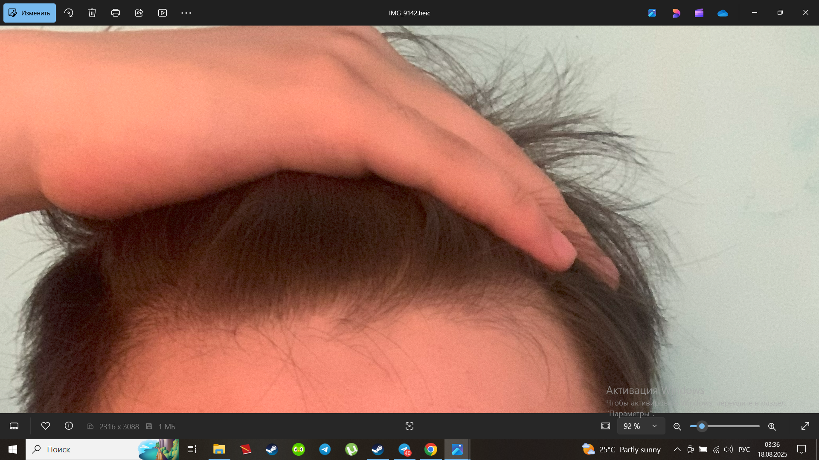Image resolution: width=819 pixels, height=460 pixels.
Task: Open OneDrive cloud icon in title bar
Action: tap(723, 13)
